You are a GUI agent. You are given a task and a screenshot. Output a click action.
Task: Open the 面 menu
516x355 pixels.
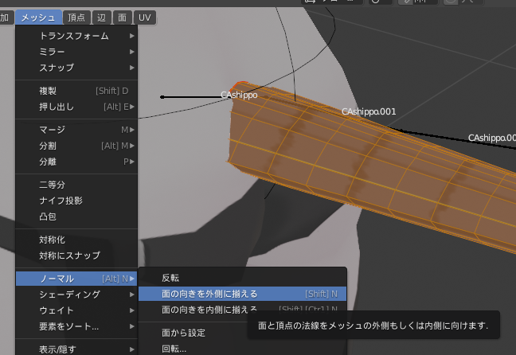122,18
